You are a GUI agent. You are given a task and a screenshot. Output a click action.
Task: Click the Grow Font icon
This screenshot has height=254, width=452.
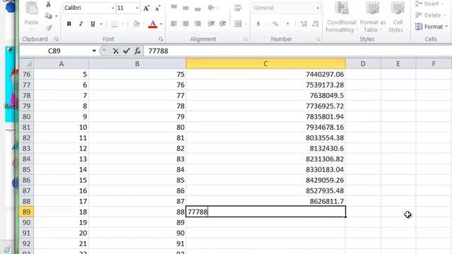[146, 8]
